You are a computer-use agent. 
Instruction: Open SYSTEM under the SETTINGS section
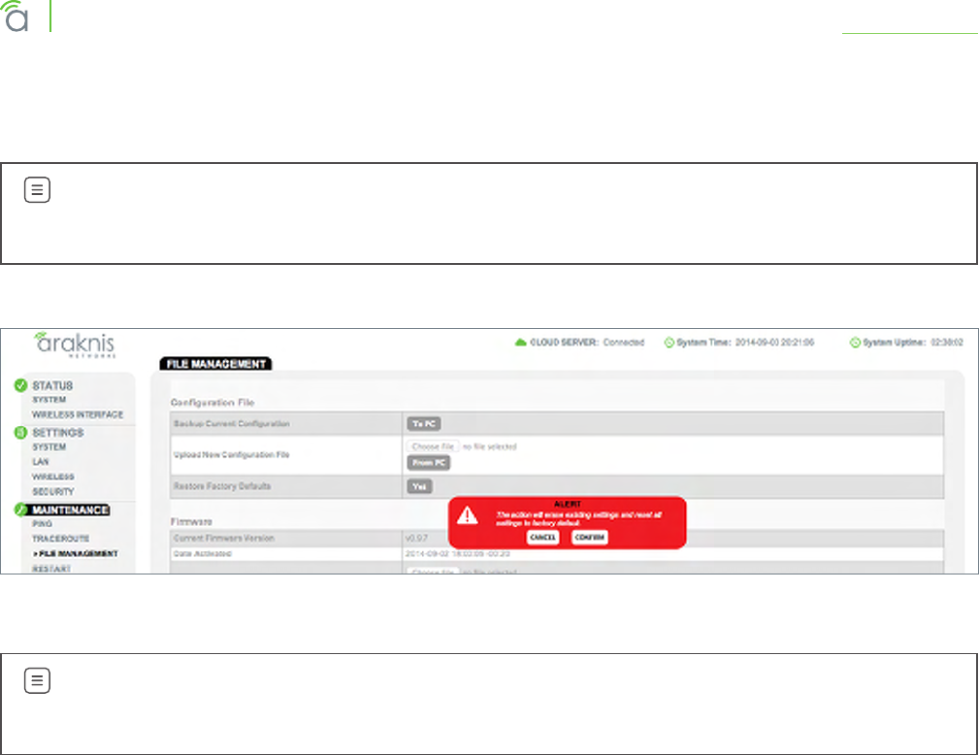click(x=49, y=447)
